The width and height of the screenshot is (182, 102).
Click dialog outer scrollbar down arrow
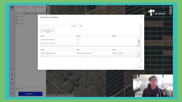141,61
